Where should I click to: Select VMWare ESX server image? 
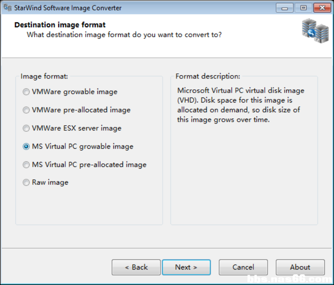coord(26,128)
